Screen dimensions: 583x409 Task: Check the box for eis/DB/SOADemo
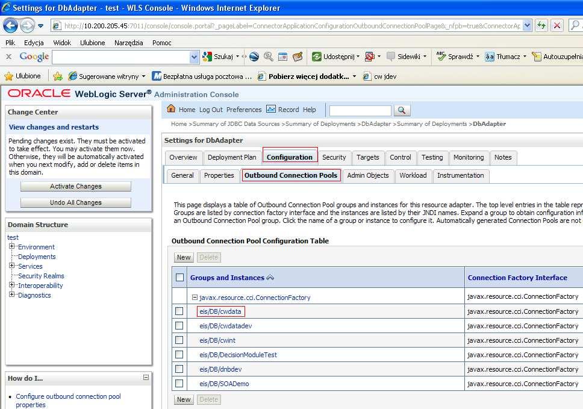[x=179, y=383]
